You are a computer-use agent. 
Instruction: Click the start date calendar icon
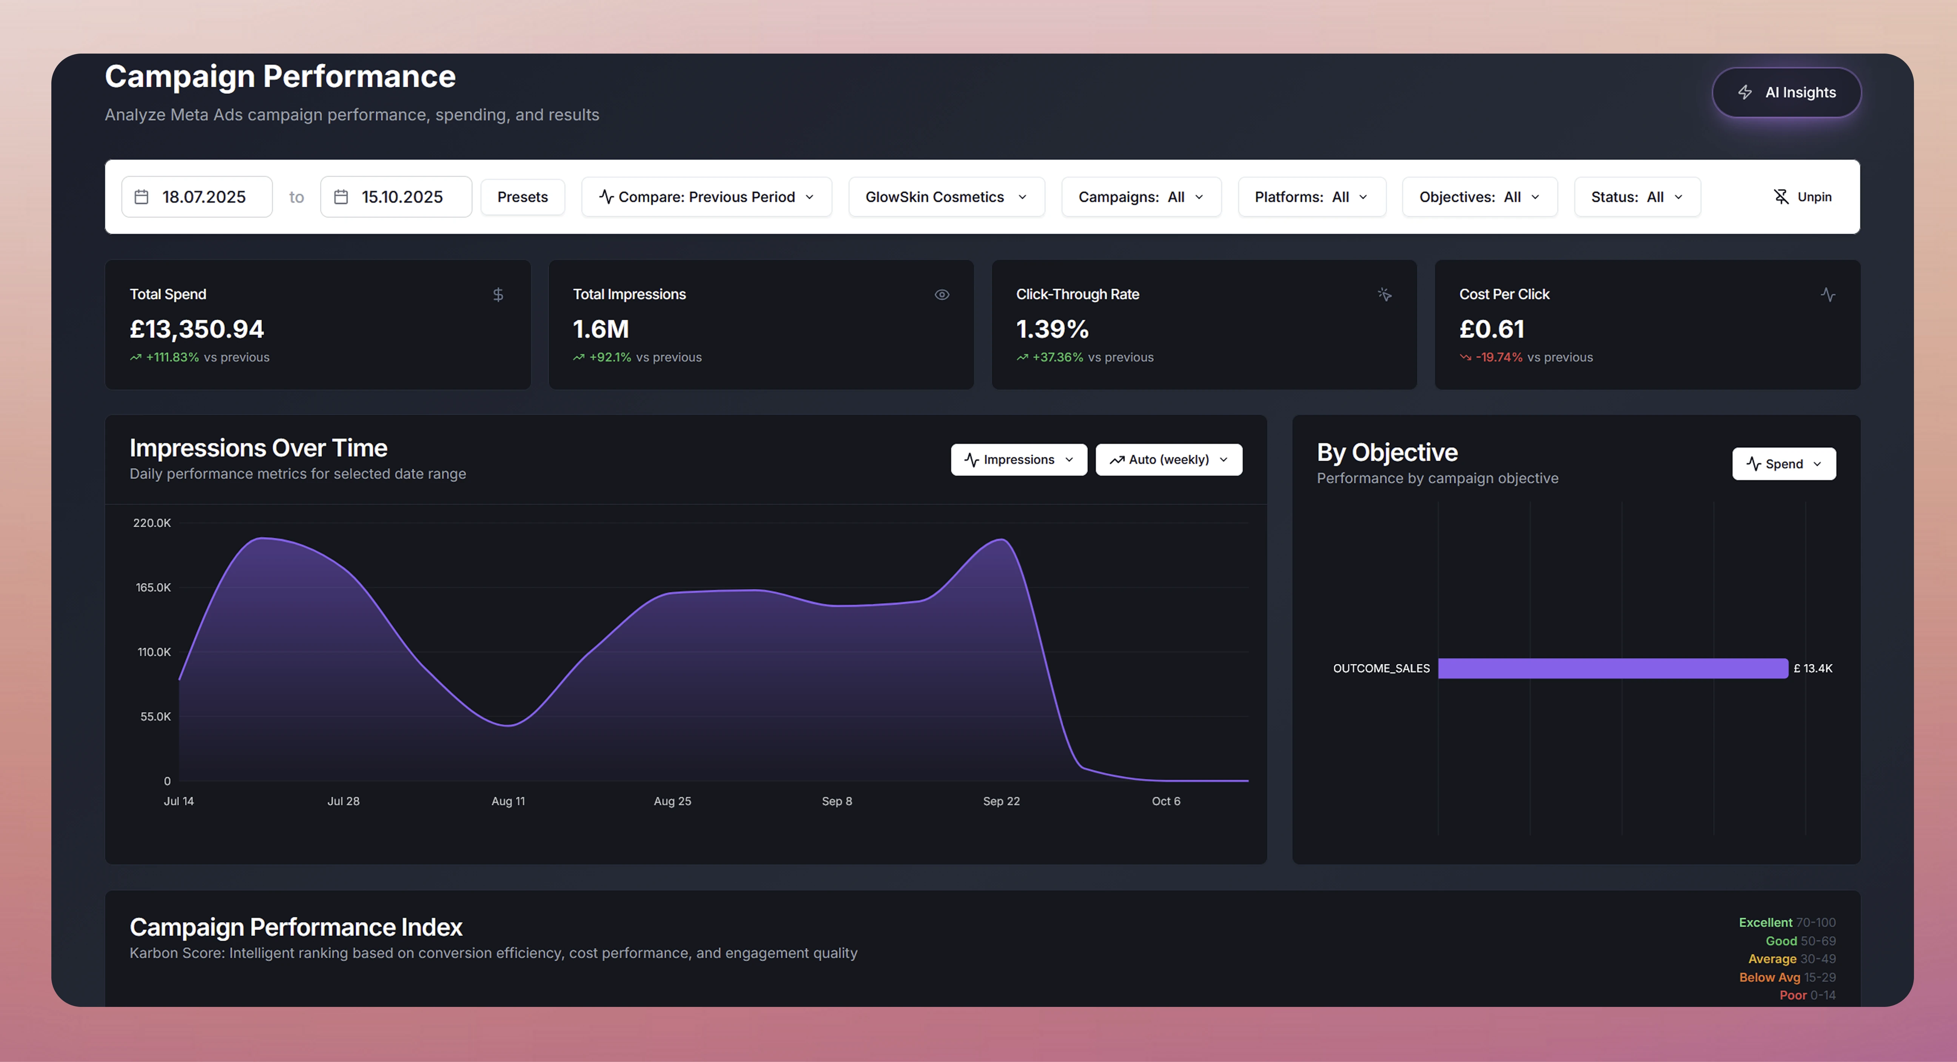click(141, 197)
